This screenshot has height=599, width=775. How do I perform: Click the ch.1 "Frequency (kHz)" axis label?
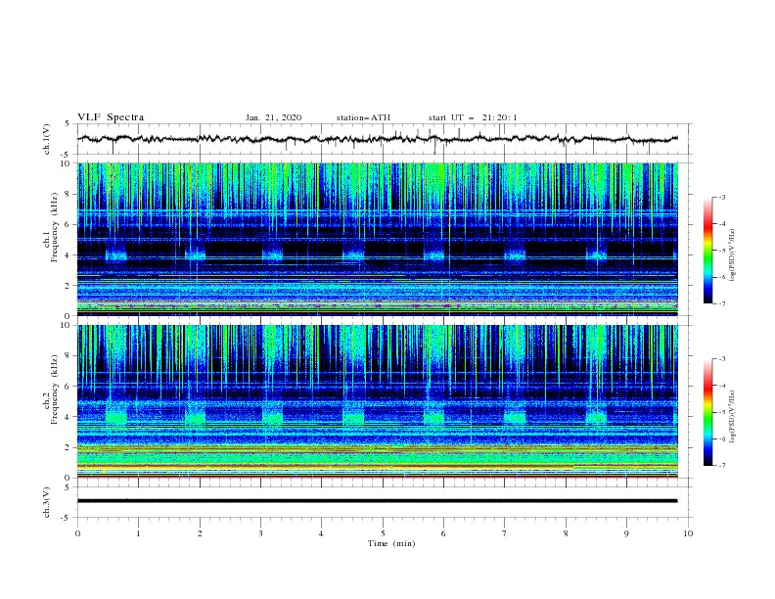[x=55, y=227]
